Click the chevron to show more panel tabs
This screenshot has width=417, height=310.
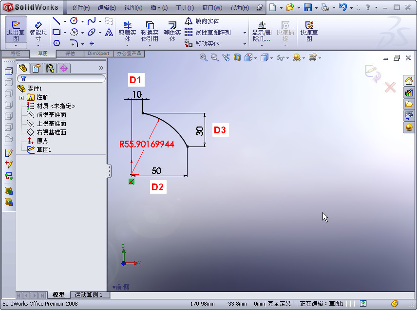click(x=101, y=68)
